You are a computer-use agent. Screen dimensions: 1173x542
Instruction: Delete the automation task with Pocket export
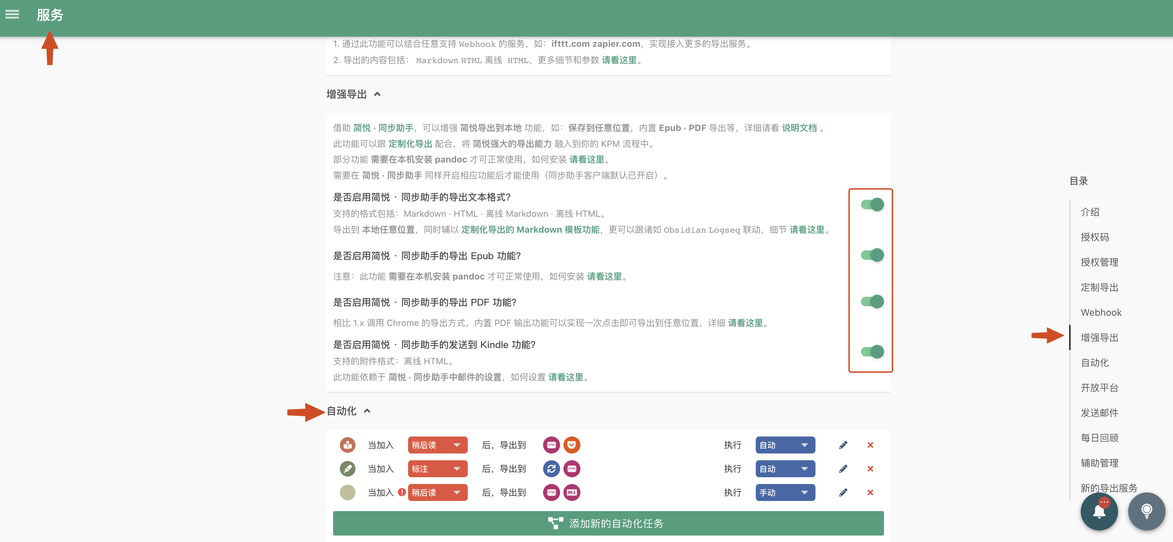870,445
